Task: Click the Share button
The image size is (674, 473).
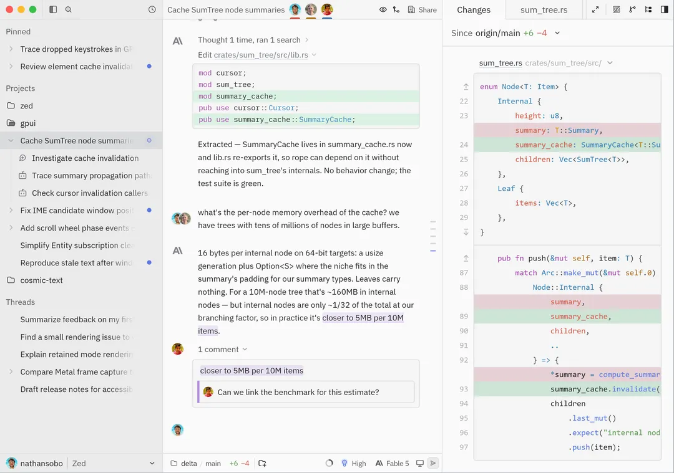Action: (x=422, y=9)
